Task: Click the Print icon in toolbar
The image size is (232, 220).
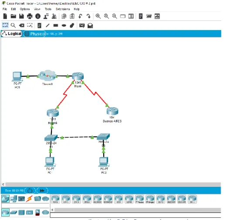Action: click(x=30, y=16)
